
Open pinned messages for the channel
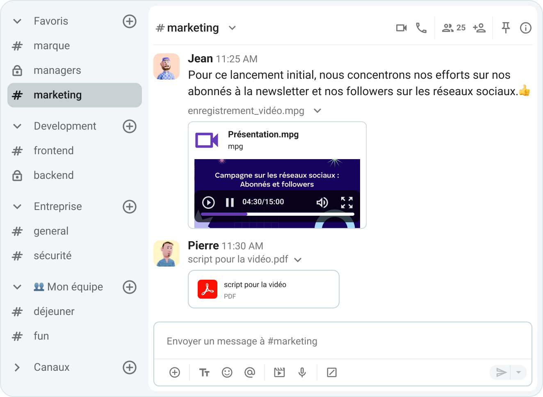[x=506, y=27]
